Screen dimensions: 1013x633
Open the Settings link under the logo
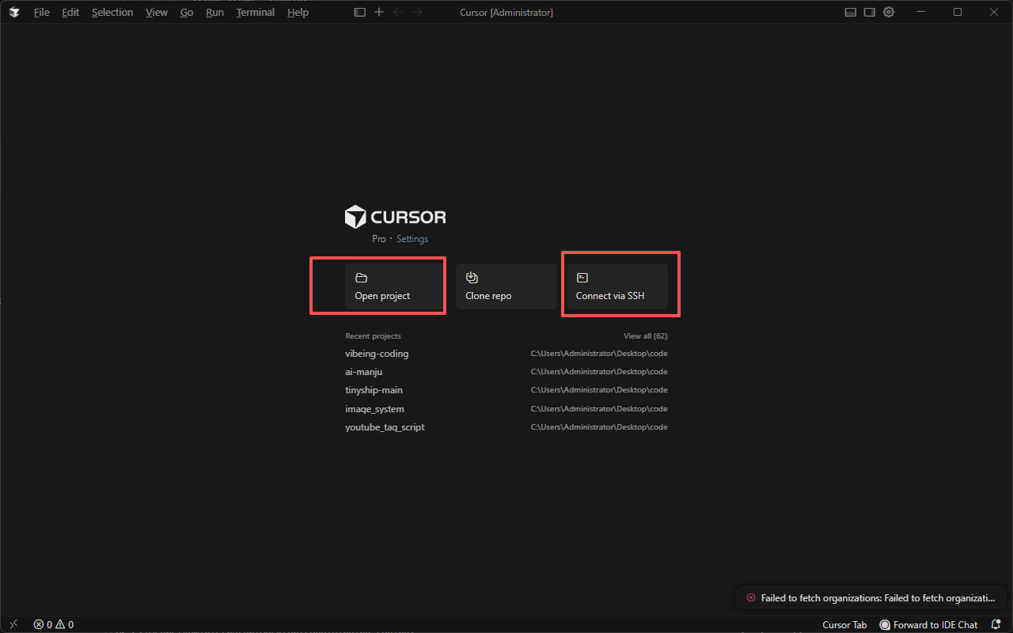tap(412, 239)
